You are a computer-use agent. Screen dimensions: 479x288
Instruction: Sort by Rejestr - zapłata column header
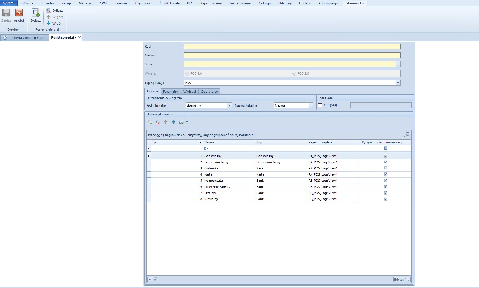[x=333, y=142]
